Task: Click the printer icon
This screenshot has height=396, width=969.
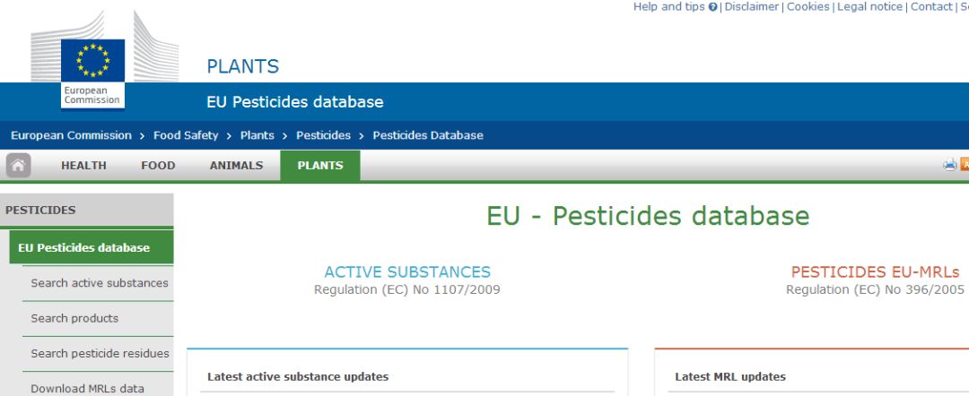Action: [x=949, y=165]
